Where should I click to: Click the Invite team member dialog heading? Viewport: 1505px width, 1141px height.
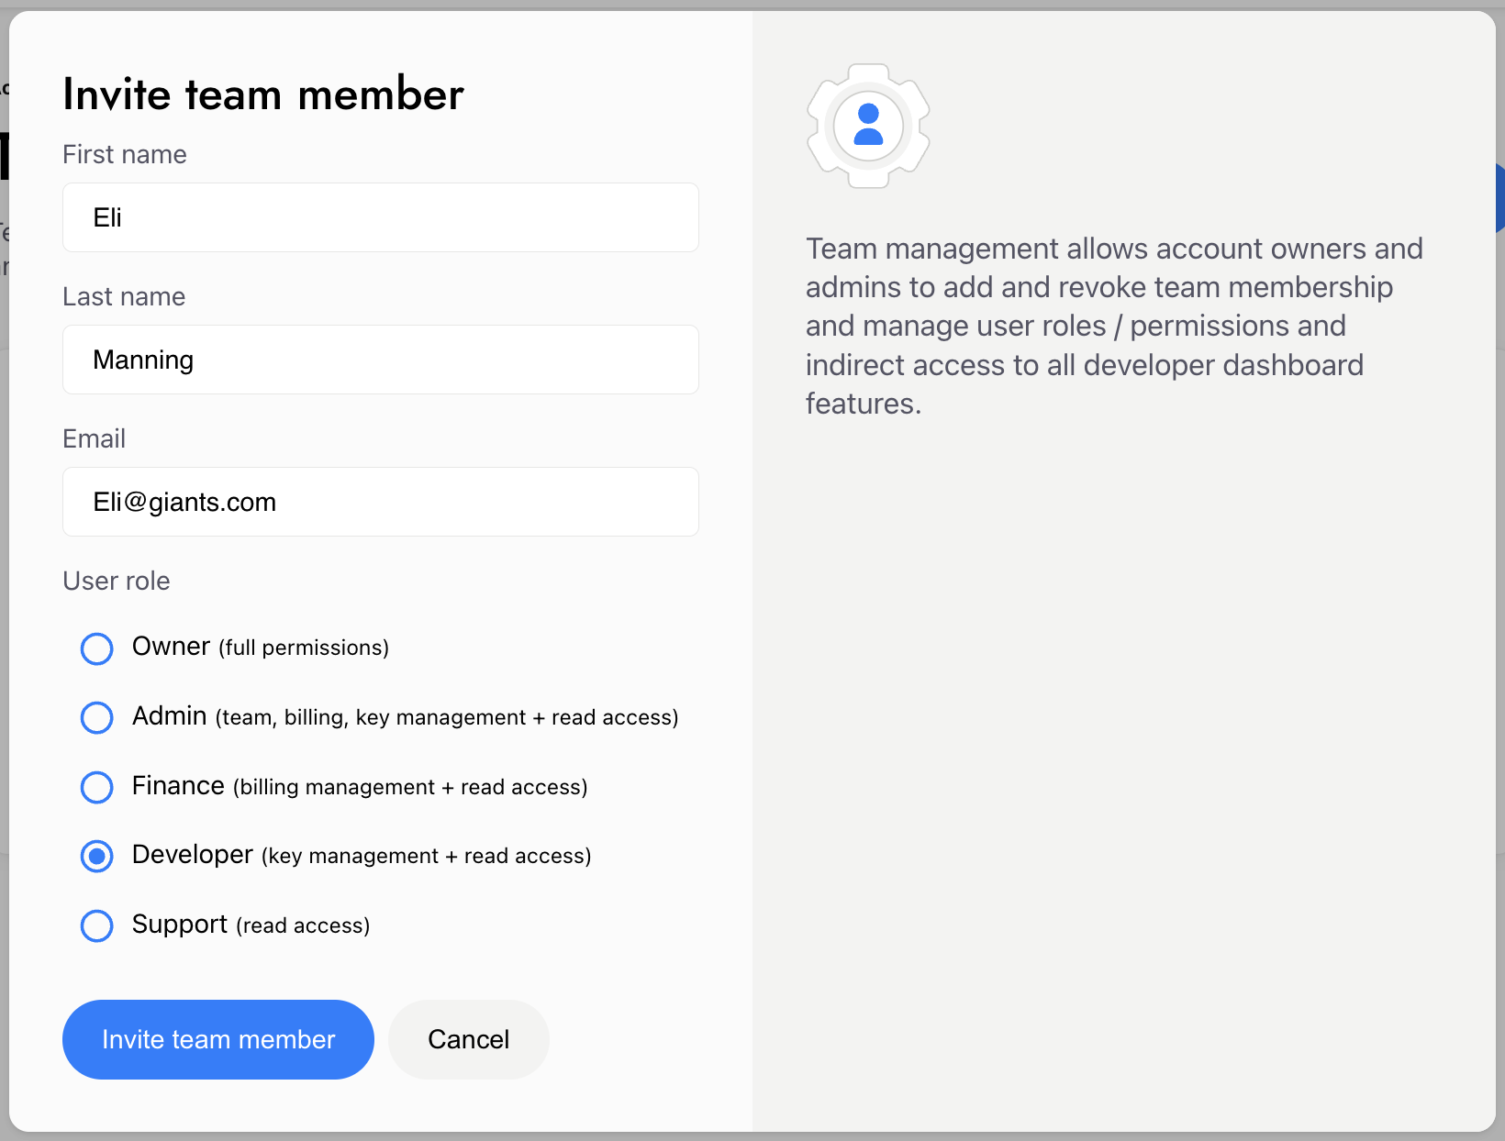263,94
